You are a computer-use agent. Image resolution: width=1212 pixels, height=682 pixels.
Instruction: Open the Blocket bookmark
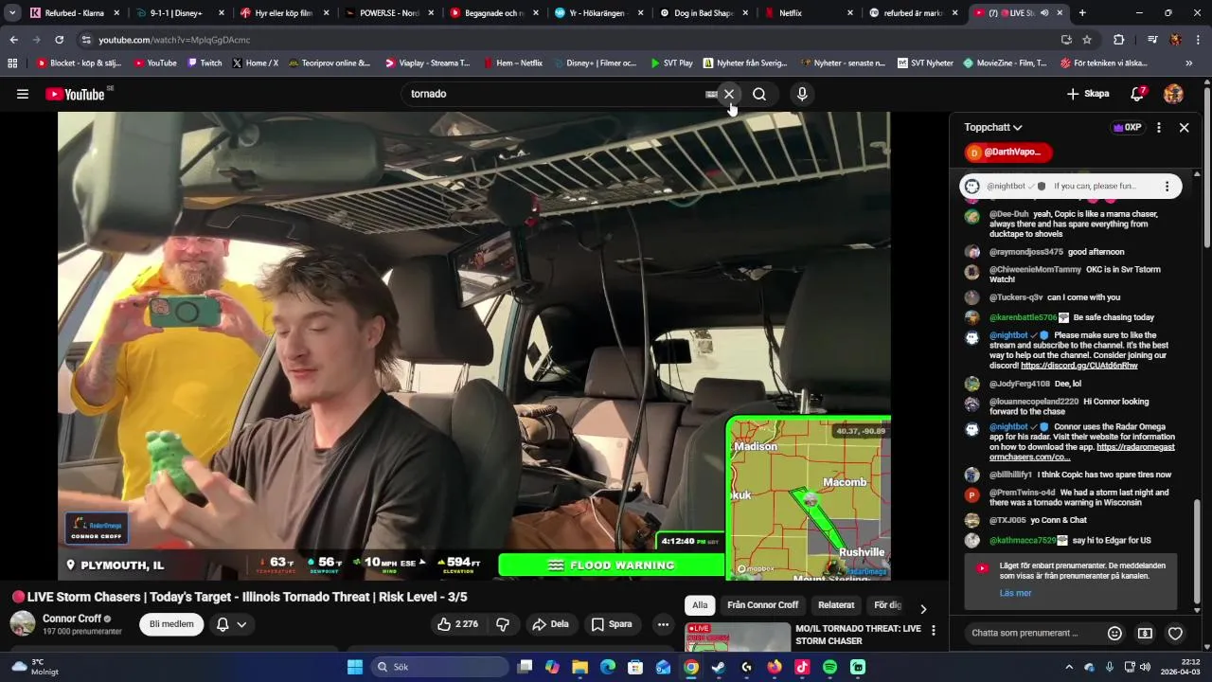(80, 63)
